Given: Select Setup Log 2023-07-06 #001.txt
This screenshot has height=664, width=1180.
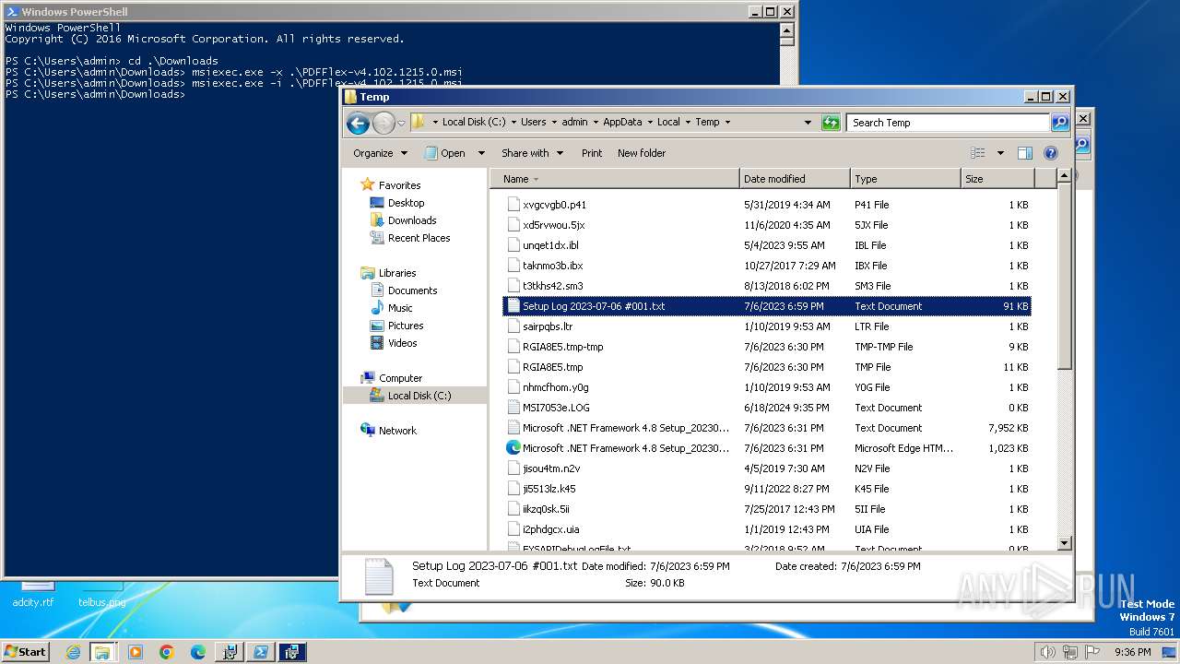Looking at the screenshot, I should click(766, 306).
